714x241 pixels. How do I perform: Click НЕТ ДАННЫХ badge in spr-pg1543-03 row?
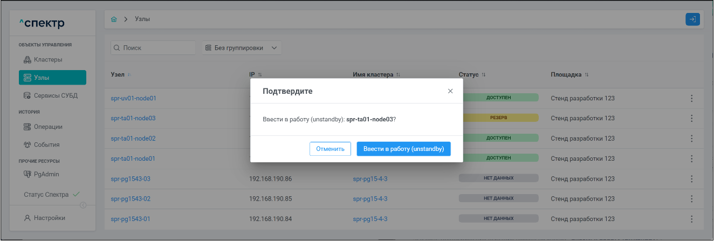click(x=498, y=178)
